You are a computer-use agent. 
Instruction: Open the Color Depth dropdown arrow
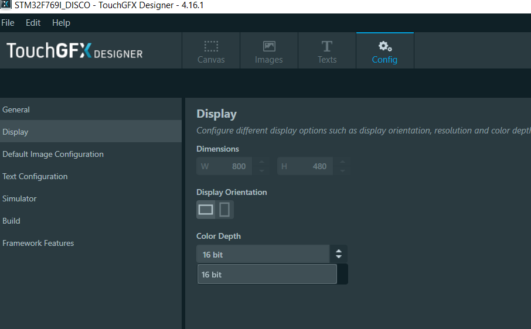click(x=338, y=254)
